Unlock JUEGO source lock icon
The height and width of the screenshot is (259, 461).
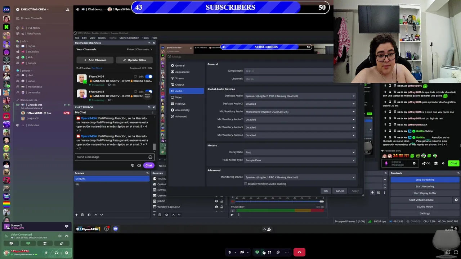click(x=221, y=201)
